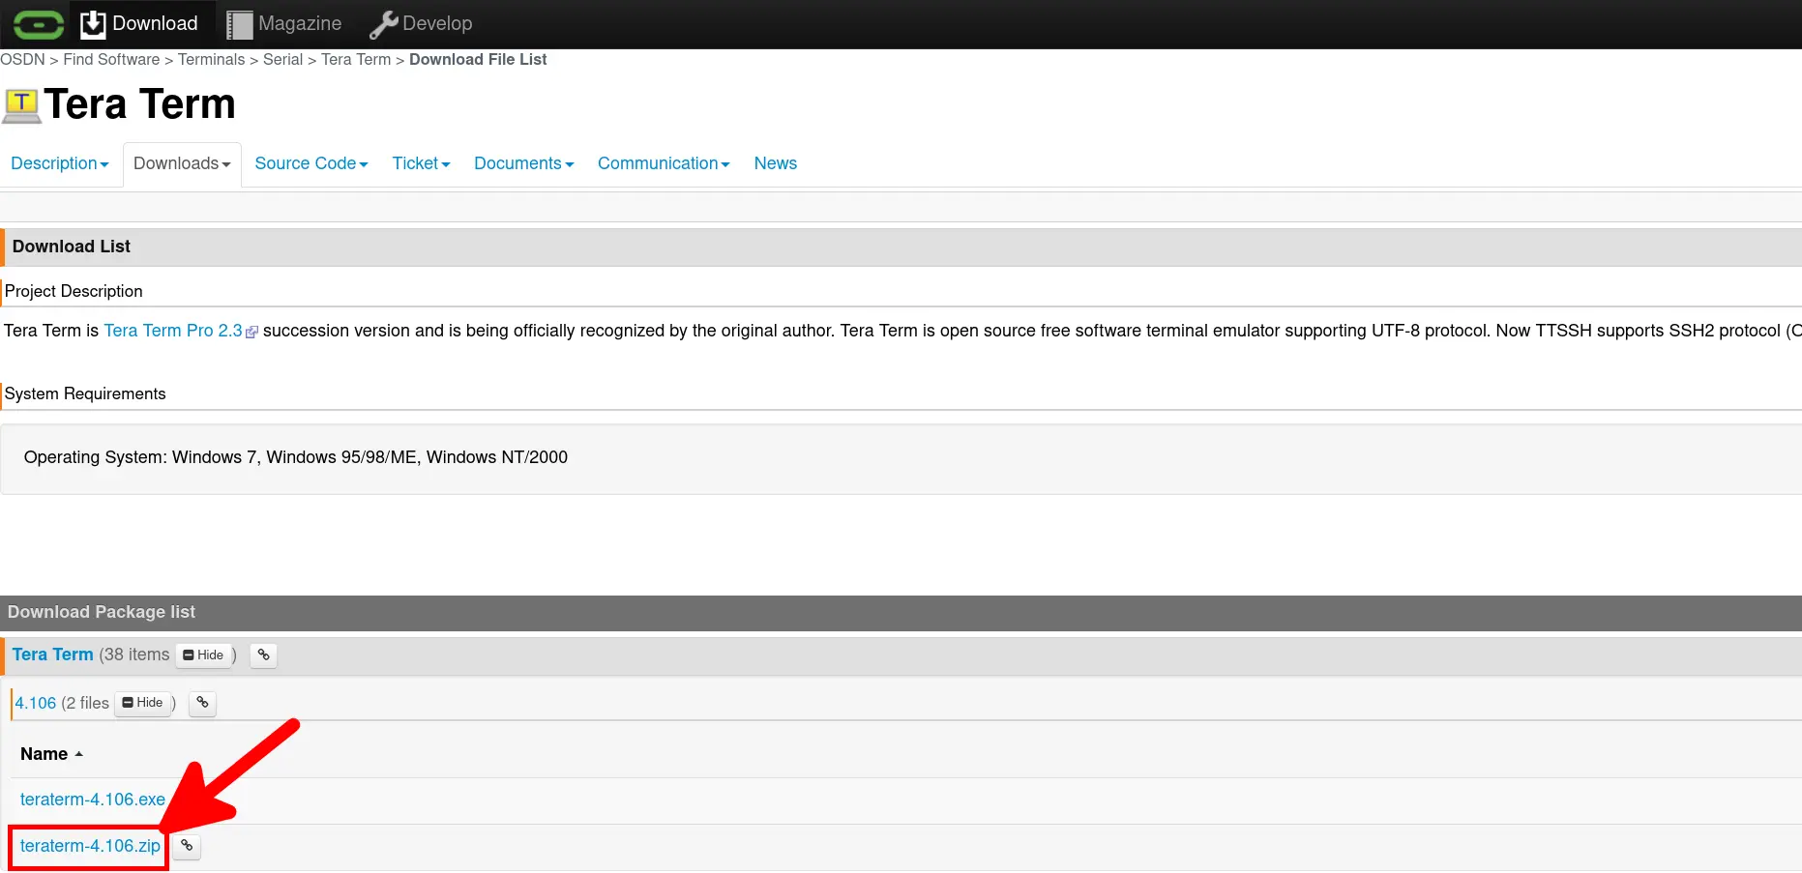Click the link icon beside 4.106 release
This screenshot has height=873, width=1802.
[x=202, y=703]
